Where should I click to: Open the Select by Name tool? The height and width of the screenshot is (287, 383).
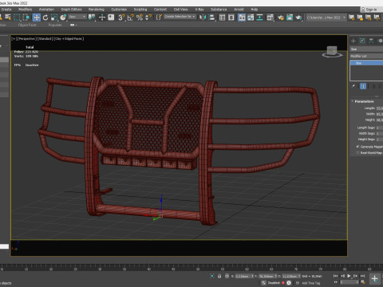(x=8, y=18)
